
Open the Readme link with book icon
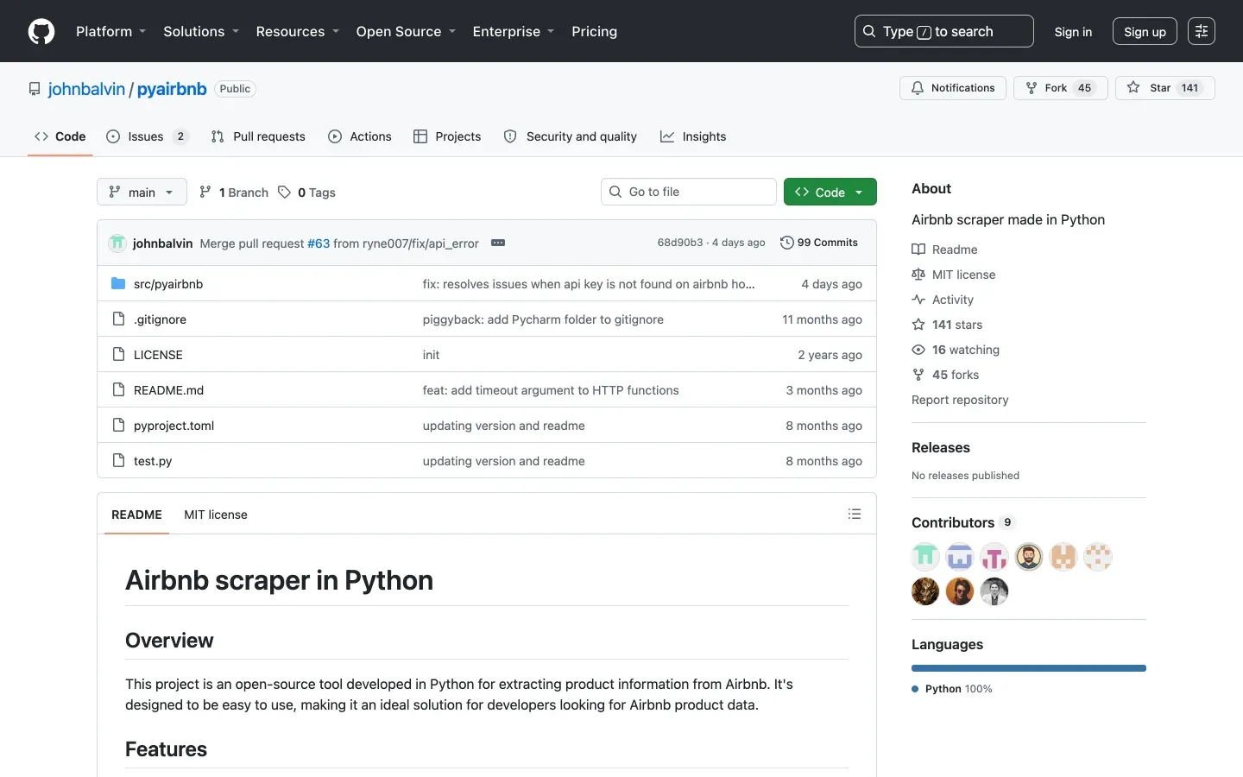(944, 250)
